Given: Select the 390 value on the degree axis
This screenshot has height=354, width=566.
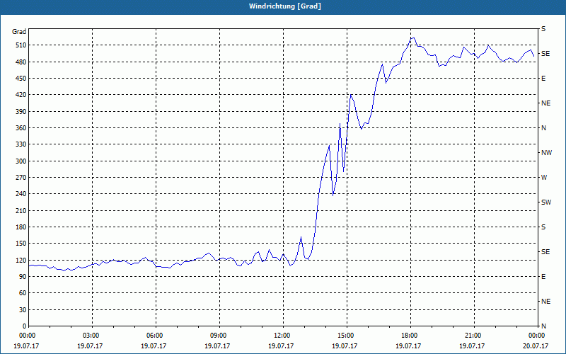Looking at the screenshot, I should point(21,111).
